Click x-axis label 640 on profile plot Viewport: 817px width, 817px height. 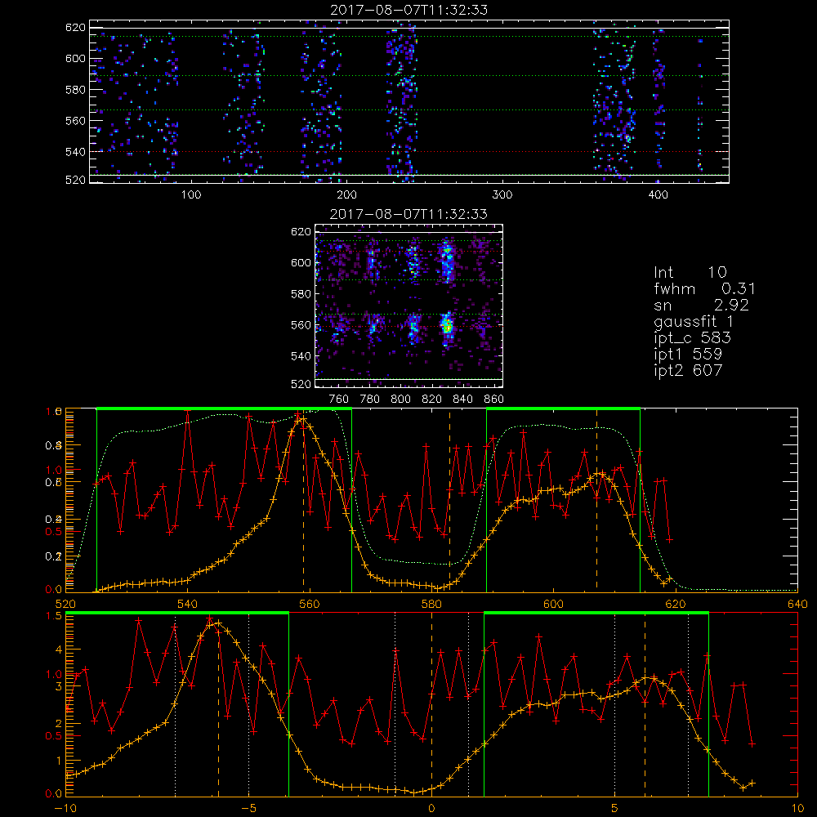pyautogui.click(x=797, y=605)
